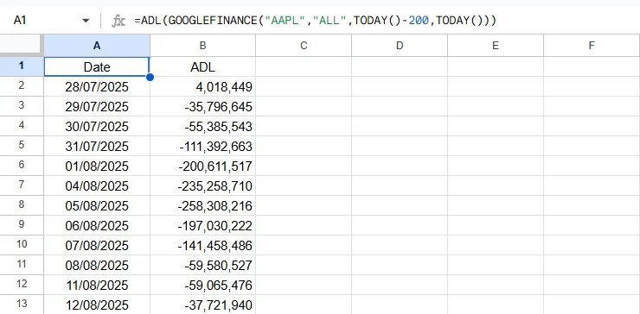This screenshot has width=640, height=314.
Task: Select column C header
Action: pos(304,46)
